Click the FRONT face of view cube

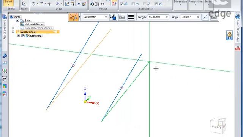click(217, 127)
